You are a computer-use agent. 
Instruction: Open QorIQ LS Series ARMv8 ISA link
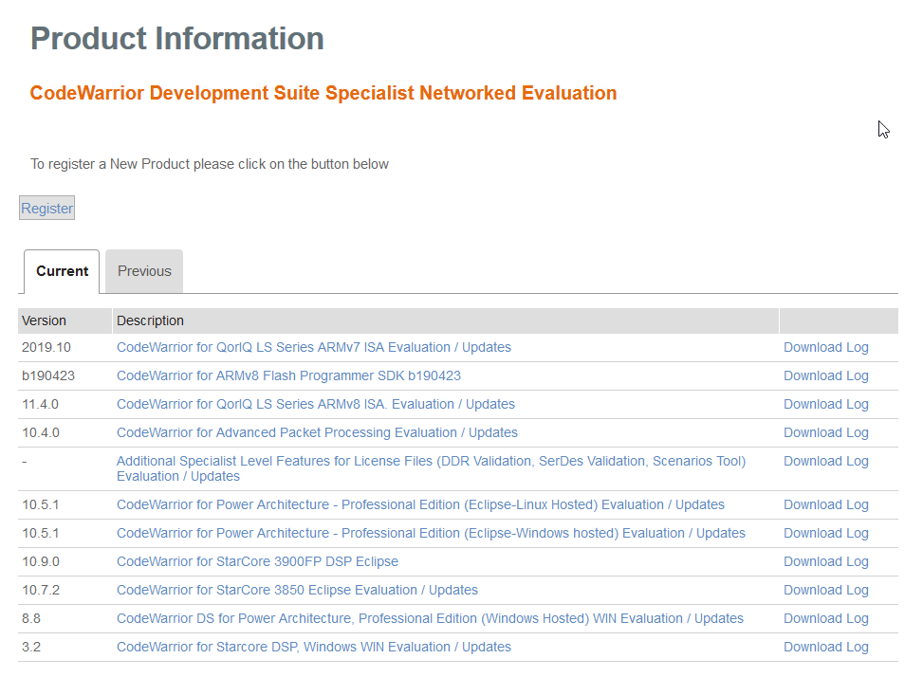point(315,405)
